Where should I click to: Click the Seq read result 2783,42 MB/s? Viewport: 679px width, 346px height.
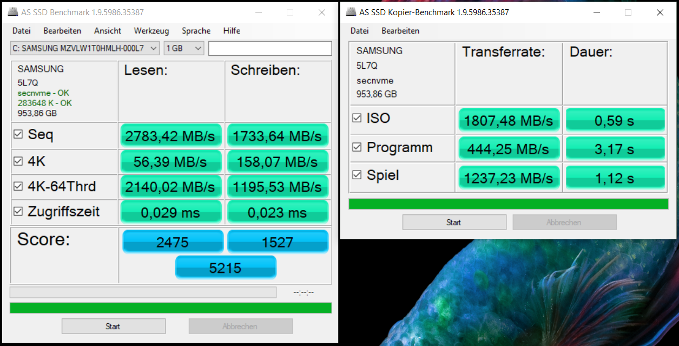tap(170, 136)
